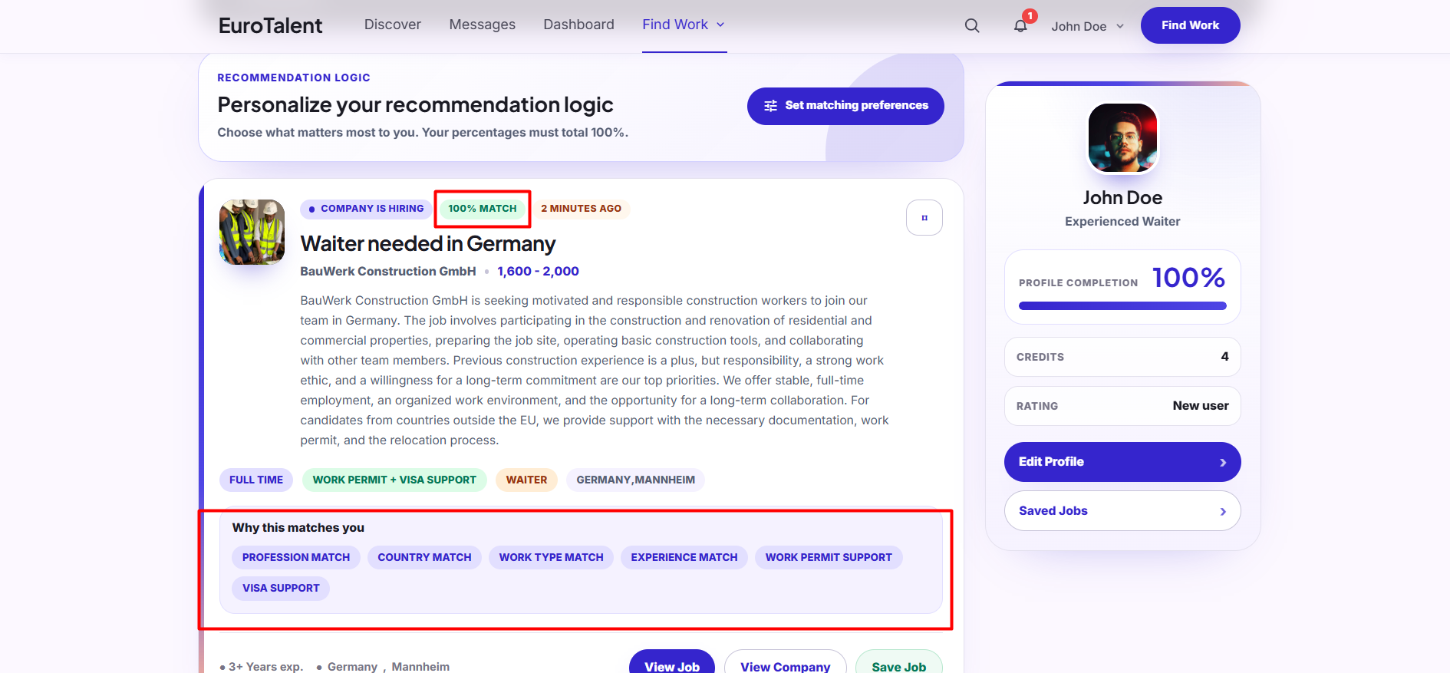Click Experienced Waiter subtitle
This screenshot has width=1450, height=673.
[1122, 221]
